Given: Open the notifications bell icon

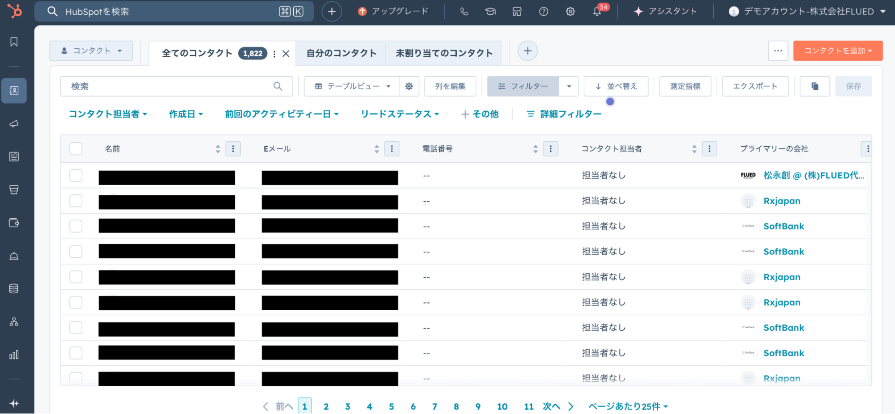Looking at the screenshot, I should (x=597, y=12).
